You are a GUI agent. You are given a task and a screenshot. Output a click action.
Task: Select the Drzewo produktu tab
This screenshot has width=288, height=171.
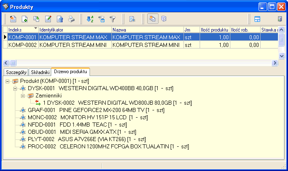click(x=71, y=72)
